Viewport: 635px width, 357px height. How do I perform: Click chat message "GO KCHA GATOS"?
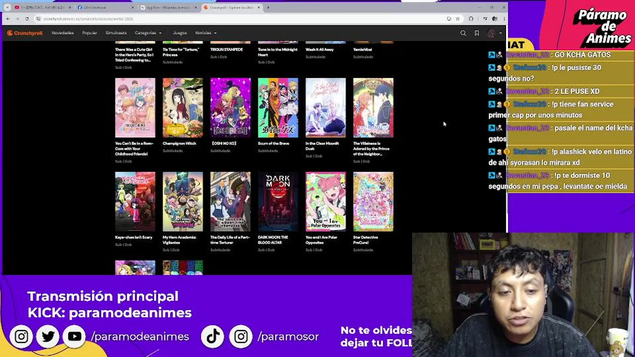pos(582,55)
